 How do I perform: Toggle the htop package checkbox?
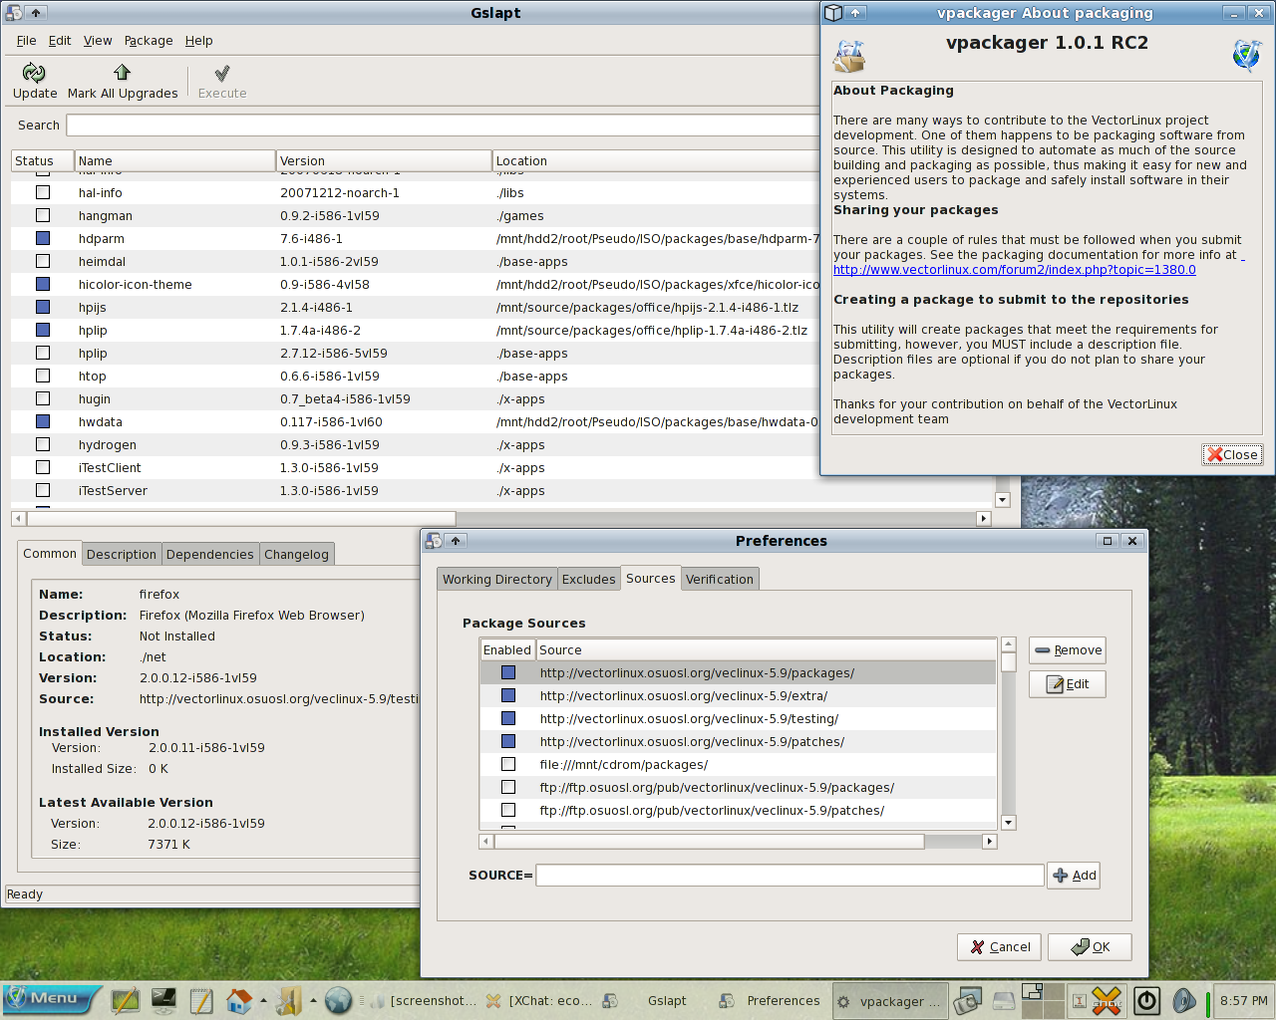[43, 376]
